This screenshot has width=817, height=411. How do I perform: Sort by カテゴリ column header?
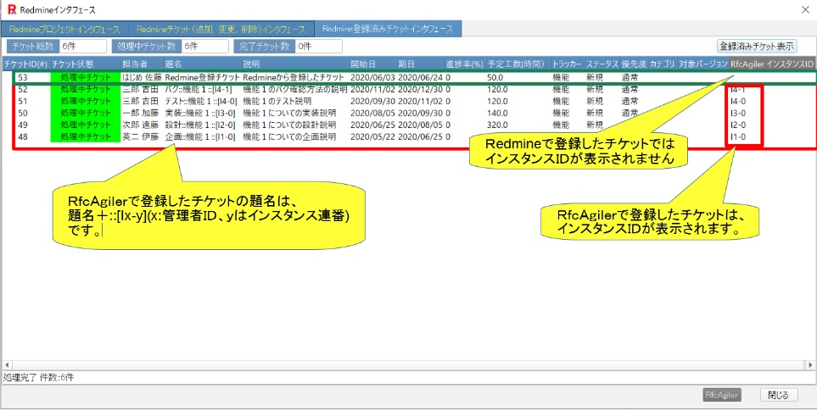tap(663, 64)
